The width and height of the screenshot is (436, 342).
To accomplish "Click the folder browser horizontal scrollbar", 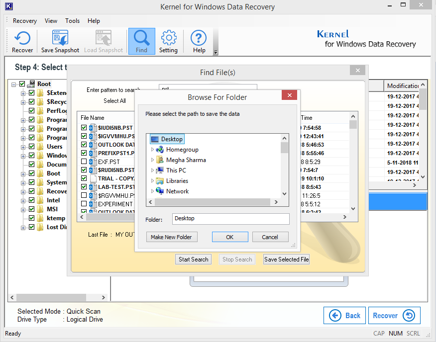I will (x=213, y=202).
